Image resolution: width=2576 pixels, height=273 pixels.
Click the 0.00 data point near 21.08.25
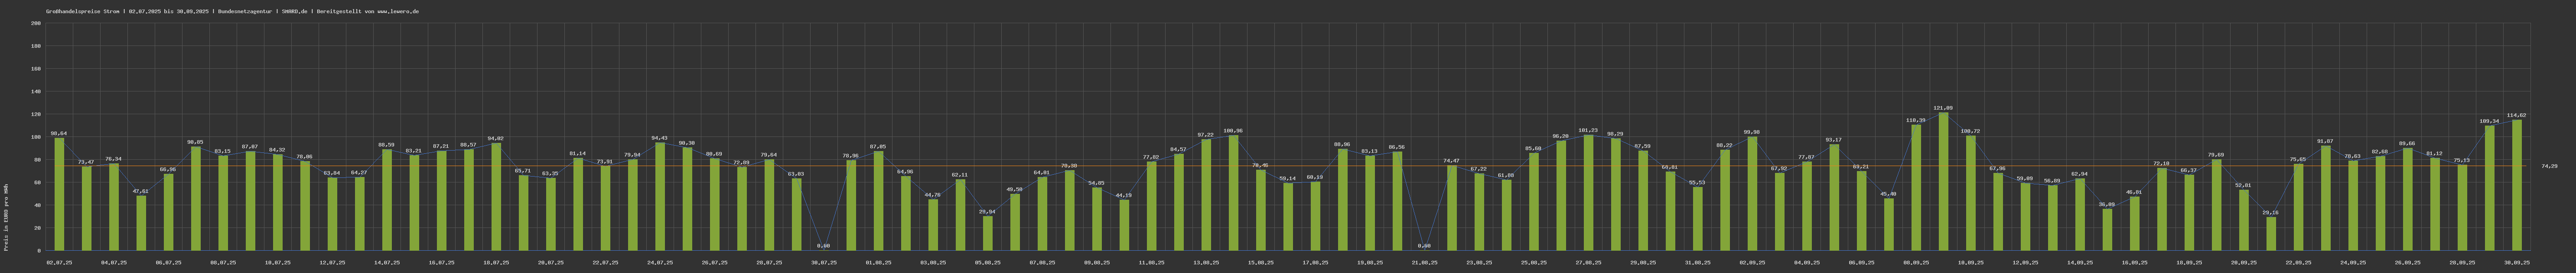pos(1424,249)
